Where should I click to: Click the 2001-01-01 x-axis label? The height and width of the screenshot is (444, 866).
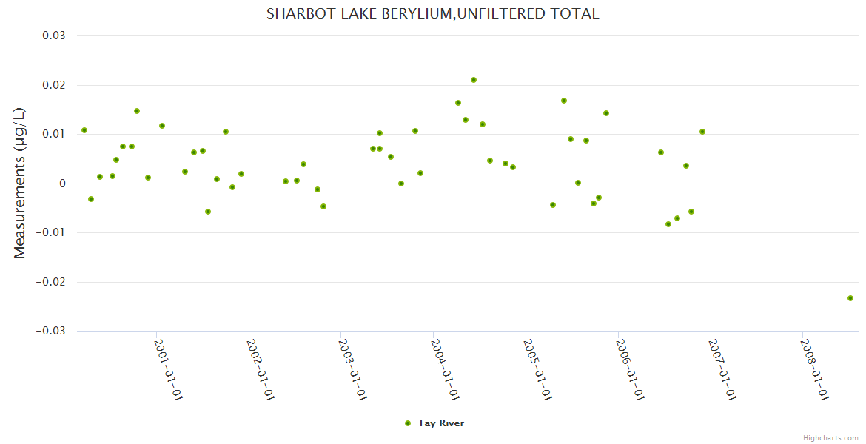tap(169, 369)
